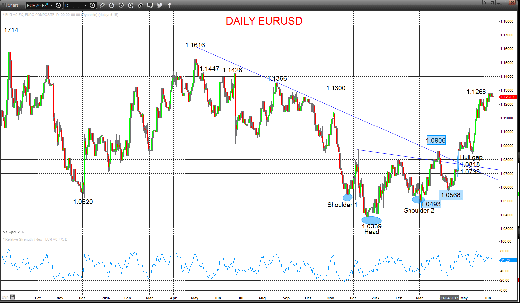This screenshot has width=520, height=303.
Task: Click the help question mark button
Action: pyautogui.click(x=485, y=2)
